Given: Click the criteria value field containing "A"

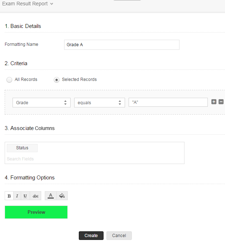Looking at the screenshot, I should (x=168, y=102).
